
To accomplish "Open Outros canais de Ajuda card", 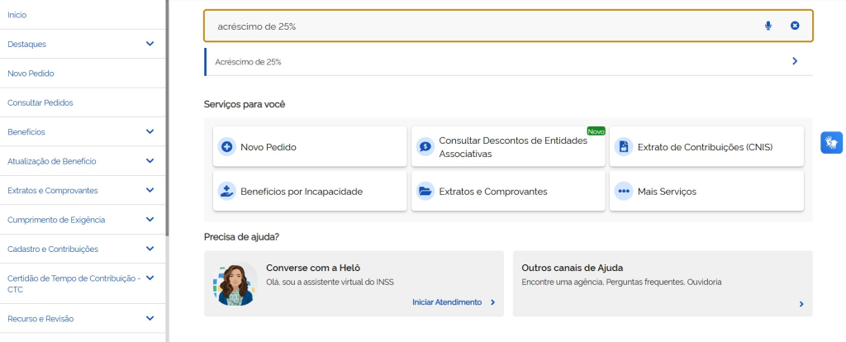I will 662,283.
